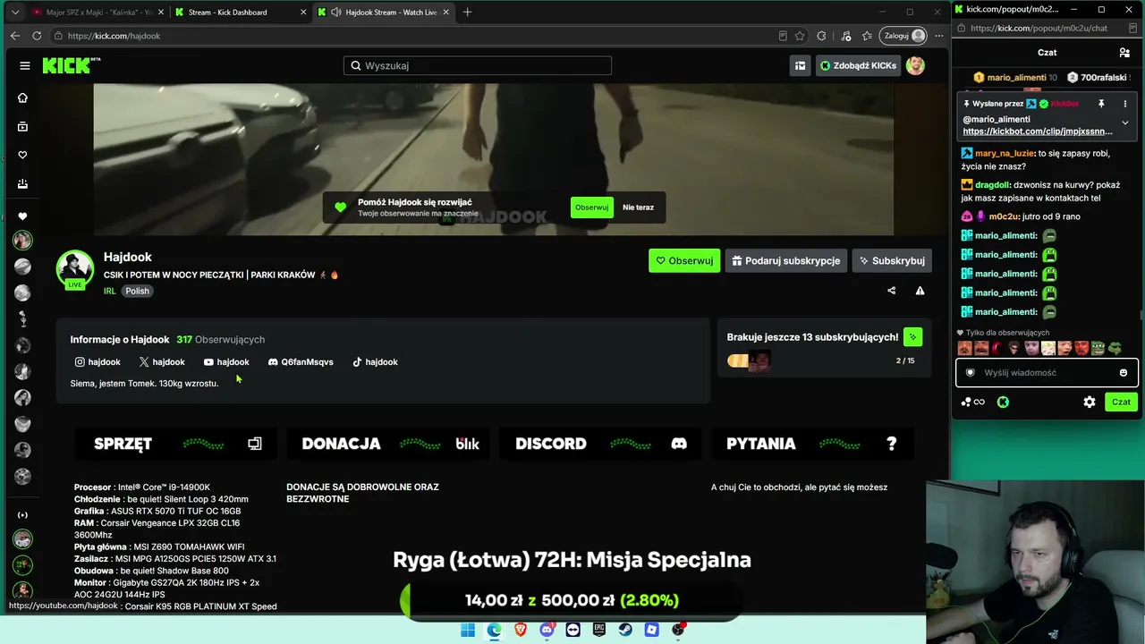Click the Kick top bar icon beside Zdobądź KICKs
The width and height of the screenshot is (1145, 644).
point(800,65)
